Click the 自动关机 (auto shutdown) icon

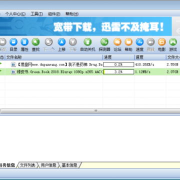pos(87,42)
